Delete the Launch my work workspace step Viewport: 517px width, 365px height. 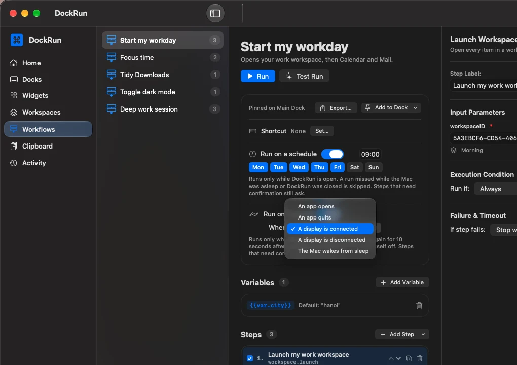click(420, 358)
